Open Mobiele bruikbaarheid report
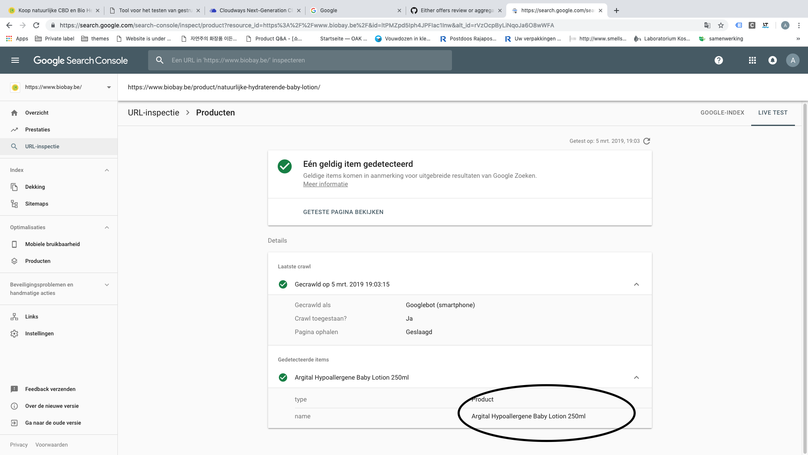This screenshot has height=455, width=808. 52,244
